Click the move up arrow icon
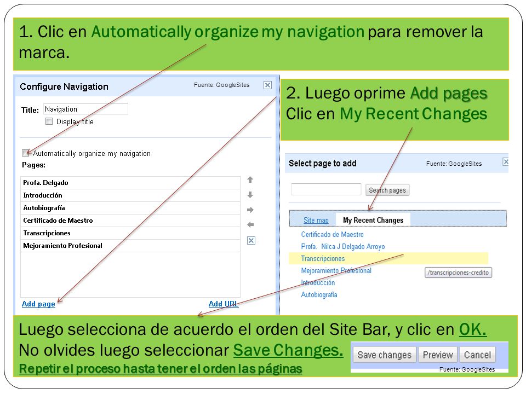 250,179
